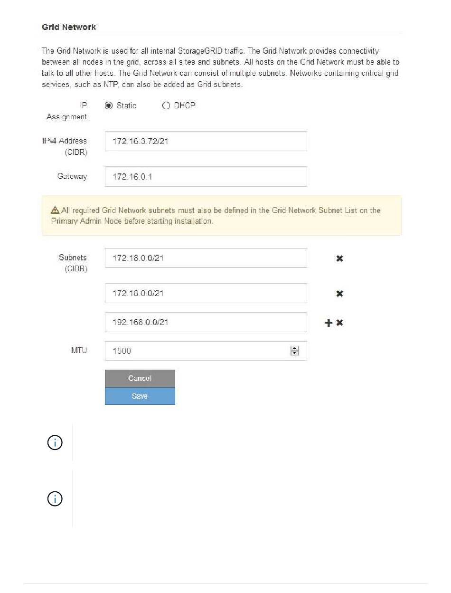Click the 192.168.0.0/21 subnet field
The height and width of the screenshot is (593, 451).
pos(206,322)
